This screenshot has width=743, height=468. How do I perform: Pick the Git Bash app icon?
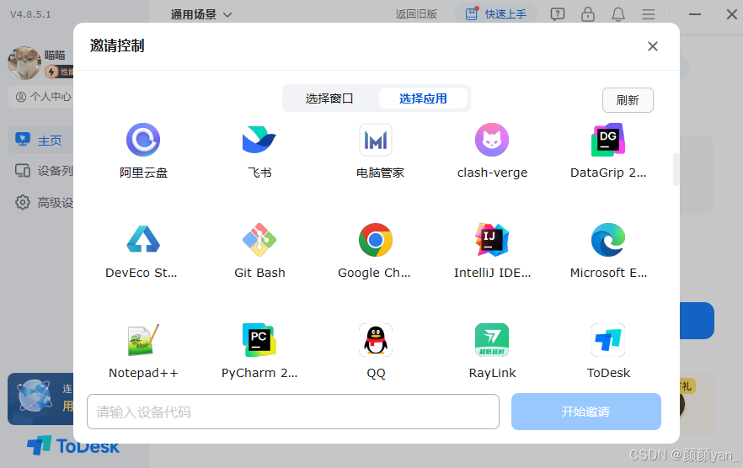259,240
